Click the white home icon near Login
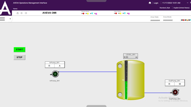This screenshot has height=107, width=191. (x=150, y=3)
